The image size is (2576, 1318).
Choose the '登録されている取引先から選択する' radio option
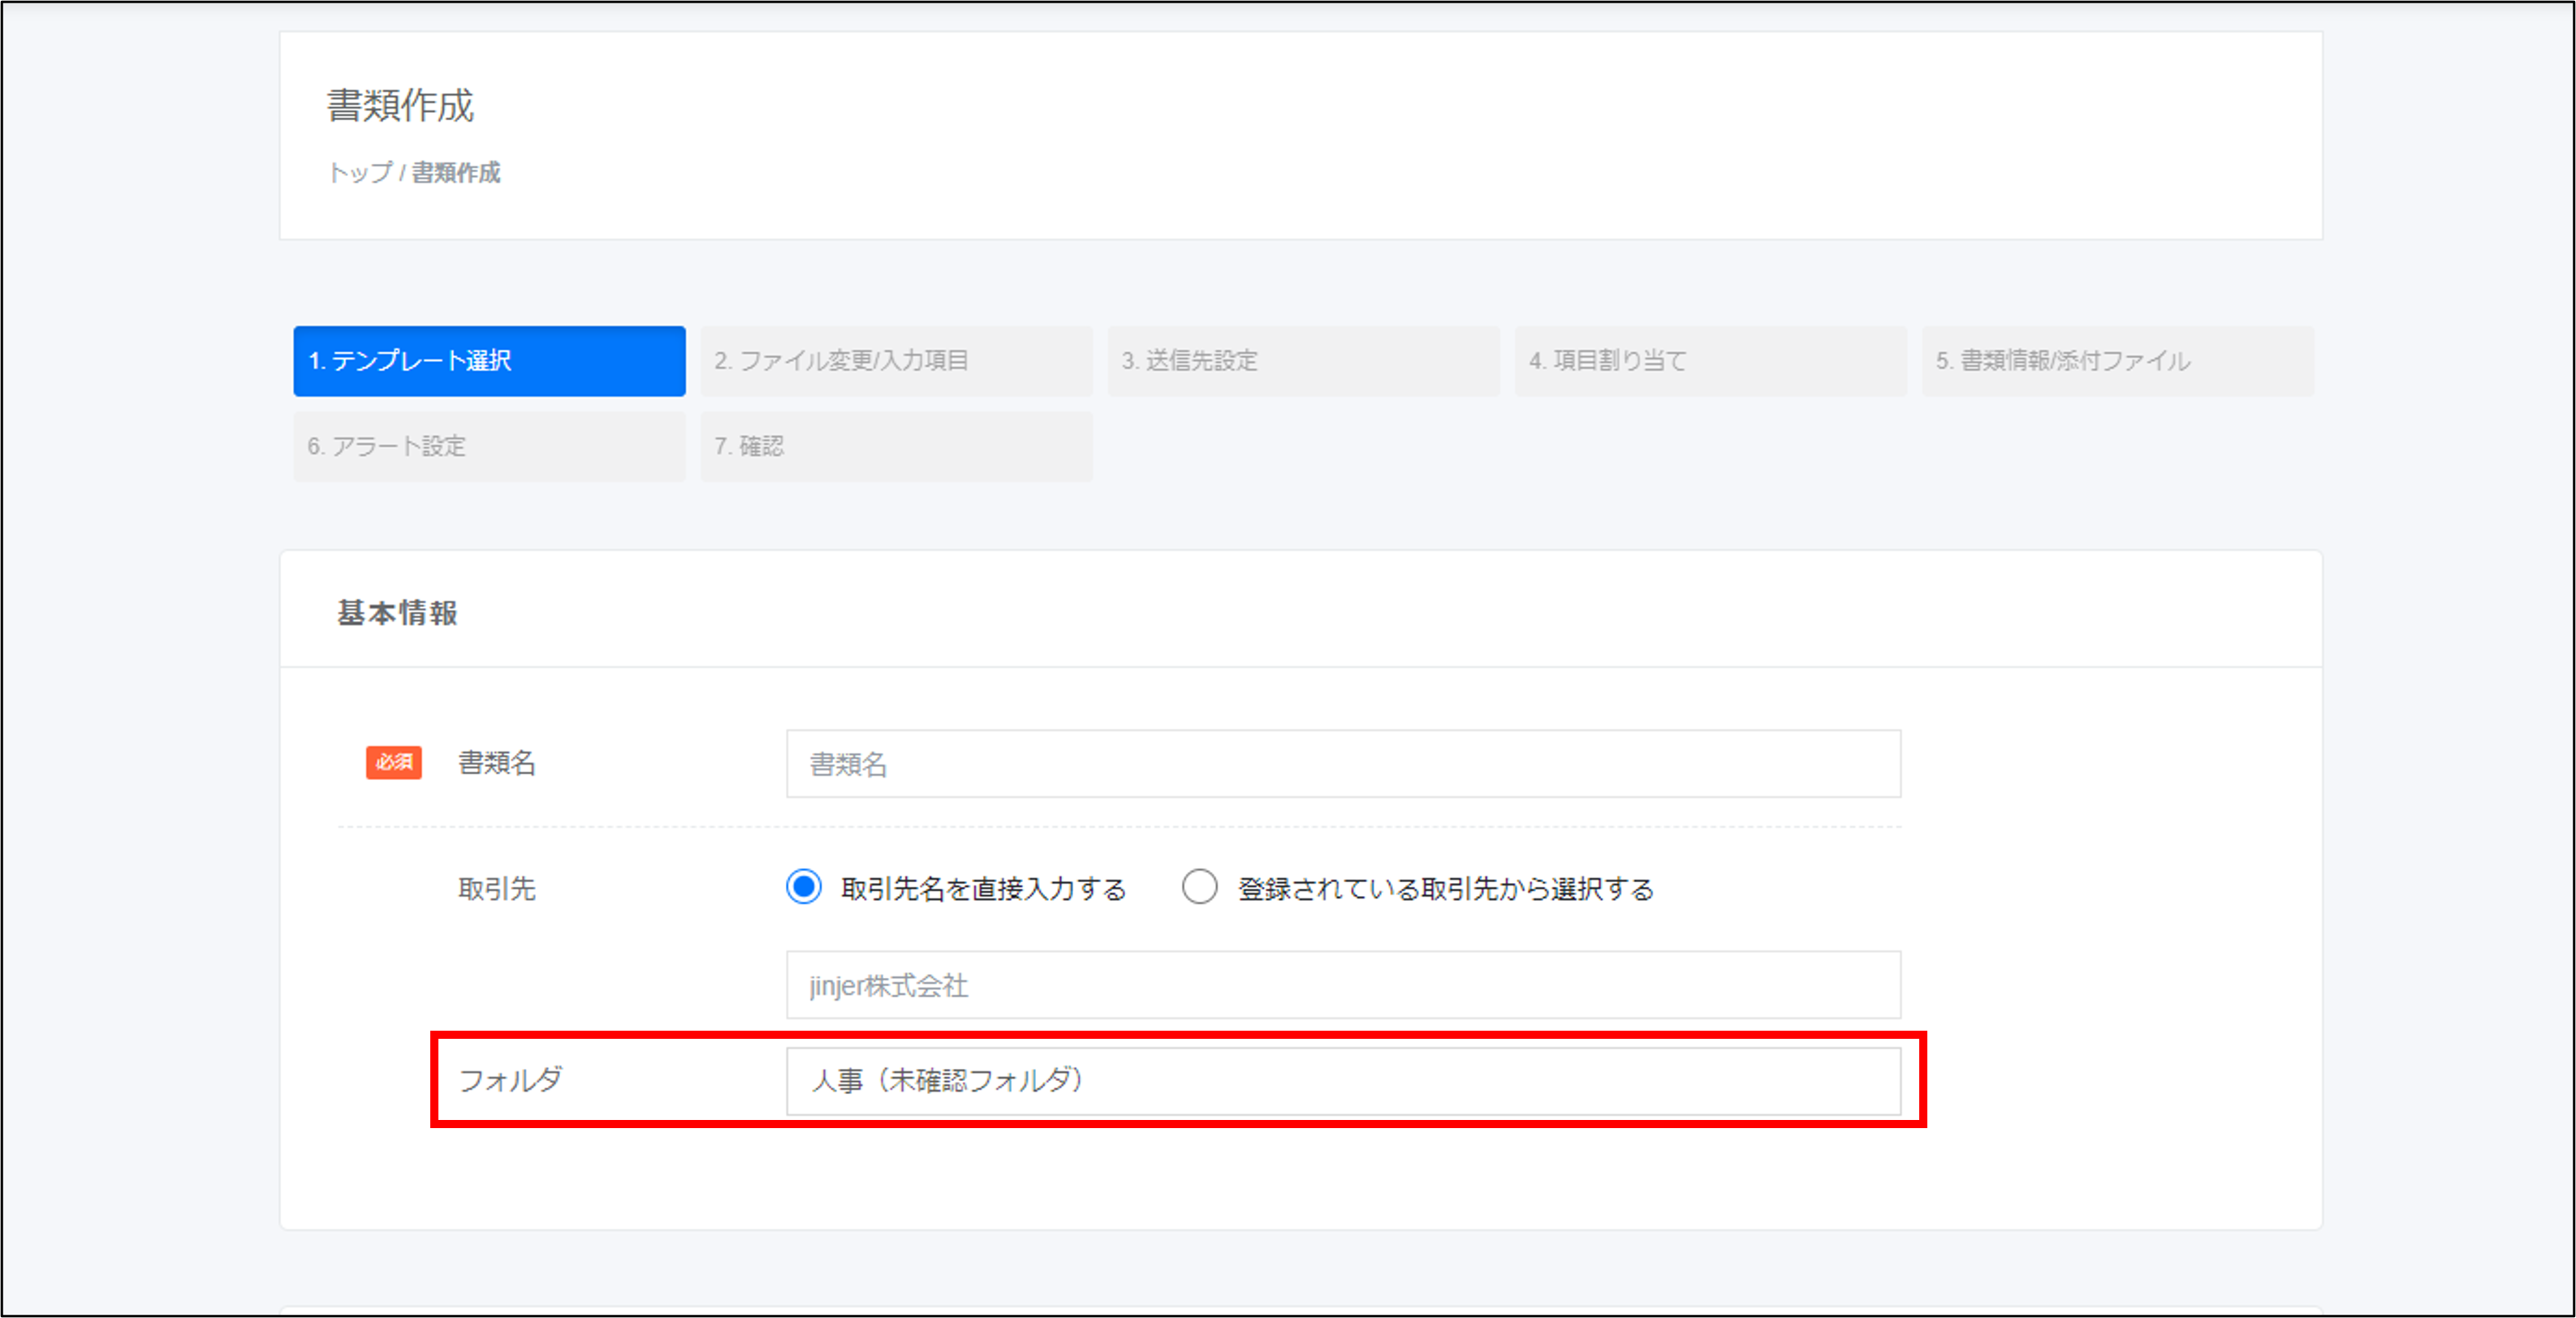pos(1200,887)
